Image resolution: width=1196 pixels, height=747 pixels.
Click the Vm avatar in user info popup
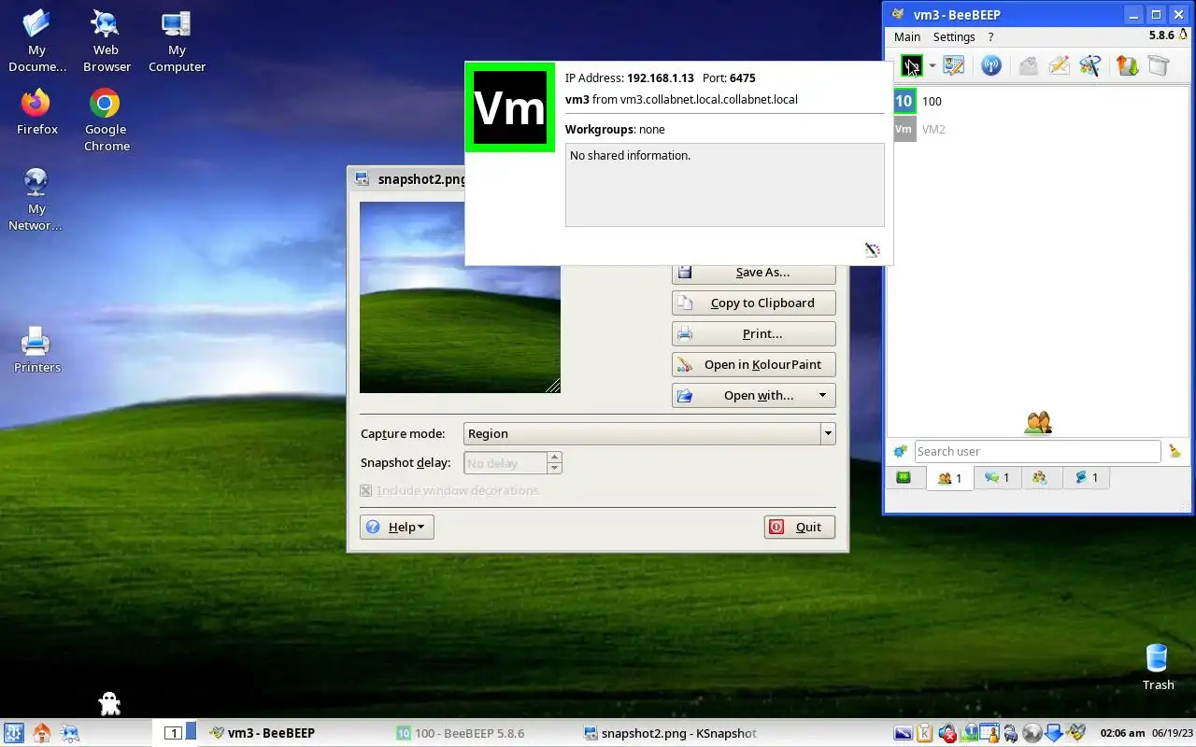click(510, 107)
